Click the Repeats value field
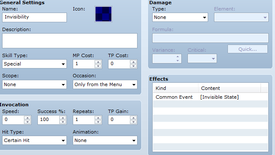Image resolution: width=275 pixels, height=155 pixels. click(x=84, y=120)
